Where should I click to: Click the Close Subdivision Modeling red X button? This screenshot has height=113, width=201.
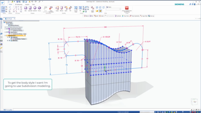pyautogui.click(x=127, y=8)
